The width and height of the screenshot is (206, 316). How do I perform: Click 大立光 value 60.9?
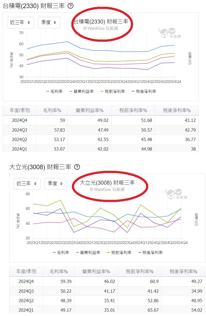click(x=154, y=281)
